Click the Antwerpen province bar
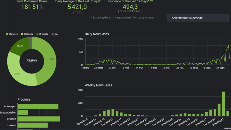 [38, 106]
